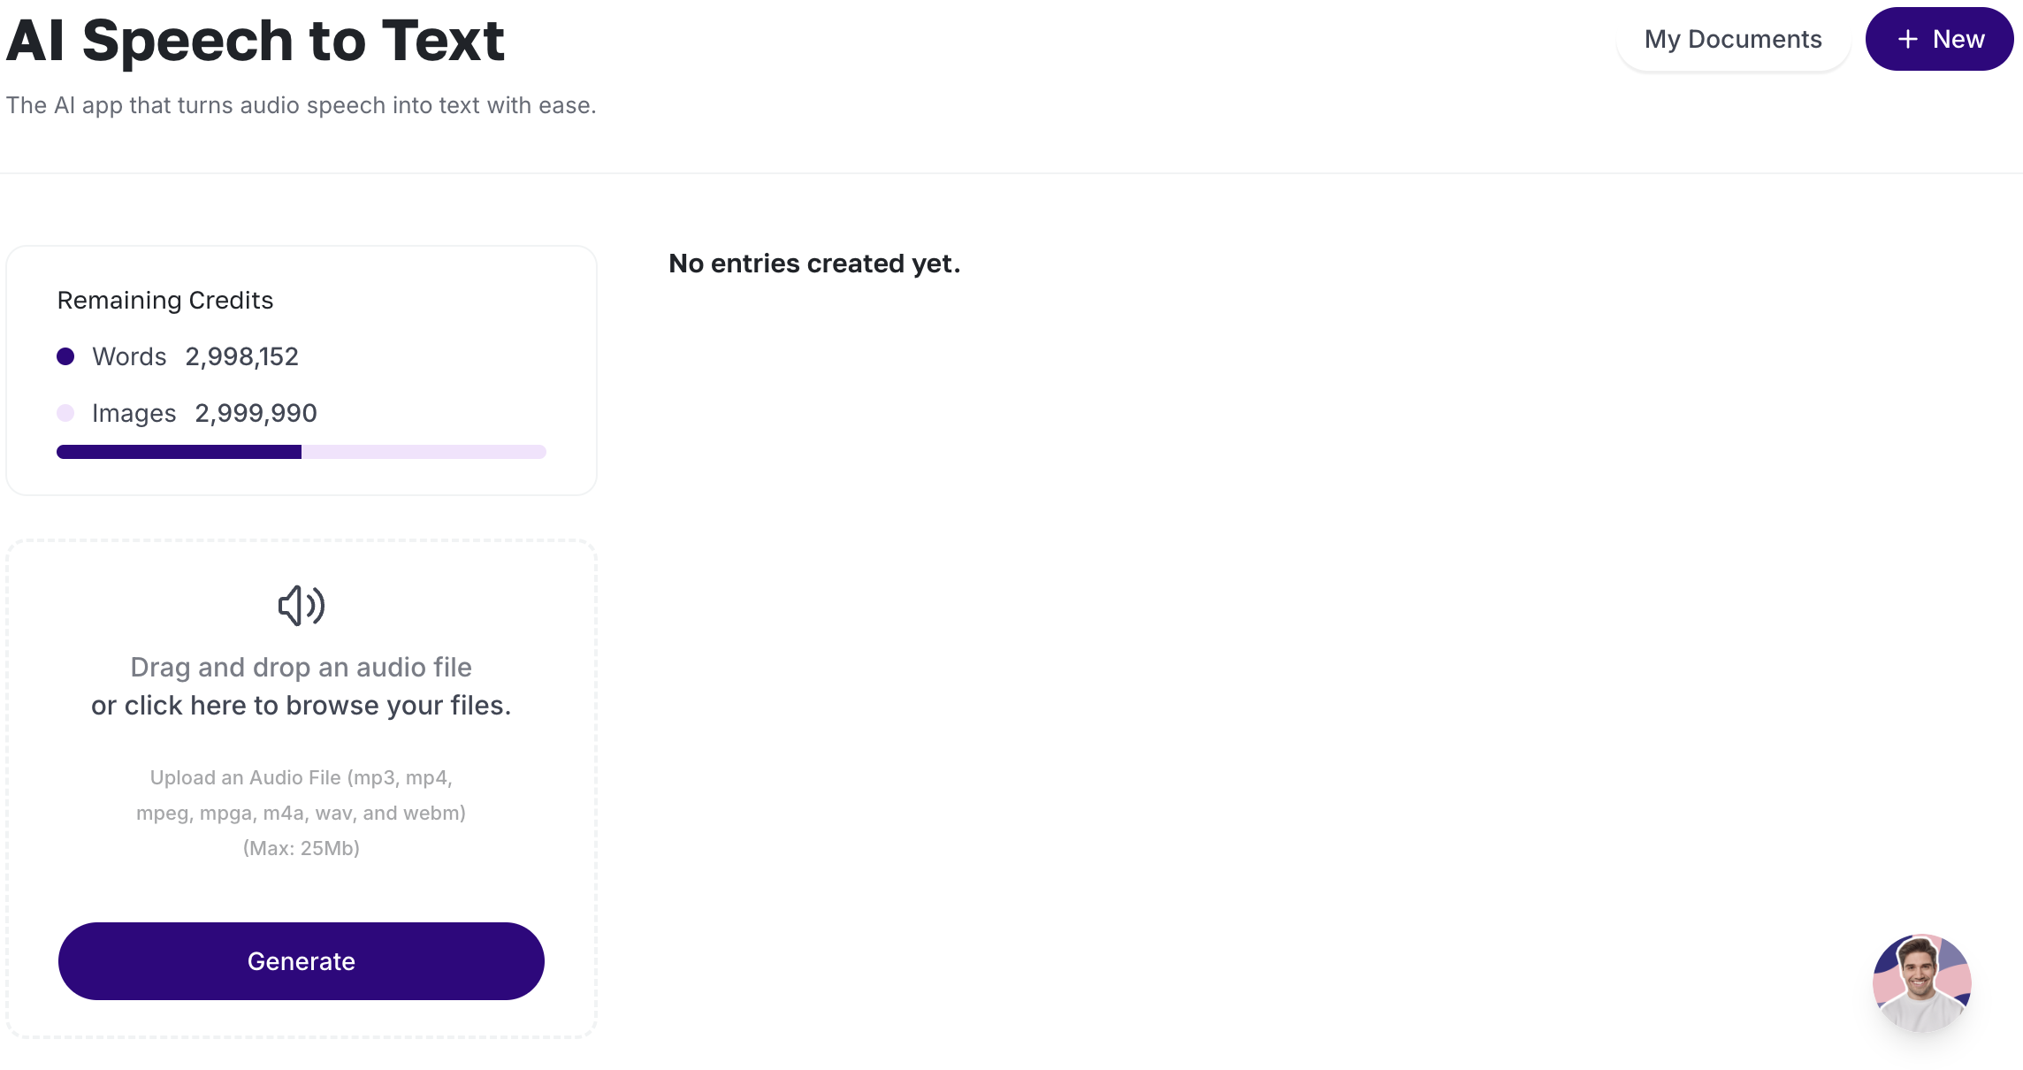Click the app subtitle description text
2023x1070 pixels.
pyautogui.click(x=302, y=105)
